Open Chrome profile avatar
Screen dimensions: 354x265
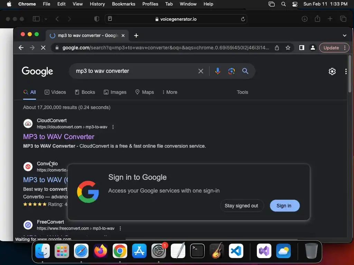[313, 48]
